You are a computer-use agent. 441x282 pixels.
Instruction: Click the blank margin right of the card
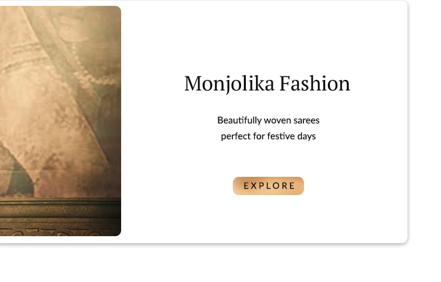click(x=425, y=121)
